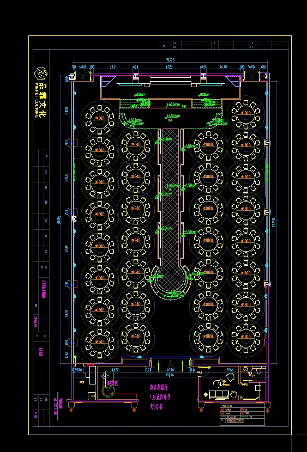Image resolution: width=307 pixels, height=452 pixels.
Task: Select the sofa symbol in lower-right lounge
Action: (219, 394)
